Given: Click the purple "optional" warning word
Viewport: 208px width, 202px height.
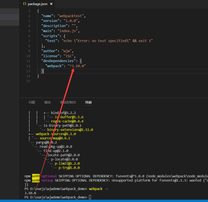Looking at the screenshot, I should 49,176.
